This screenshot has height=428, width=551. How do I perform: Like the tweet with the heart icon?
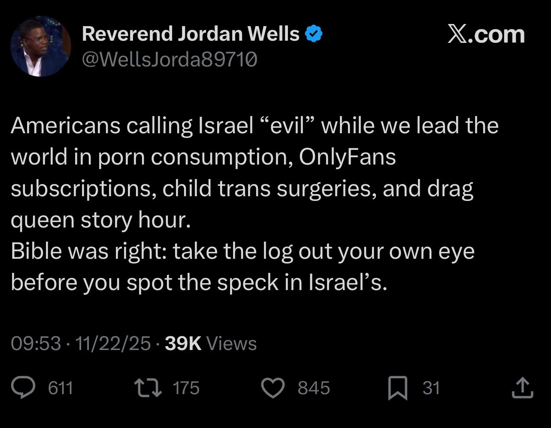(x=273, y=388)
